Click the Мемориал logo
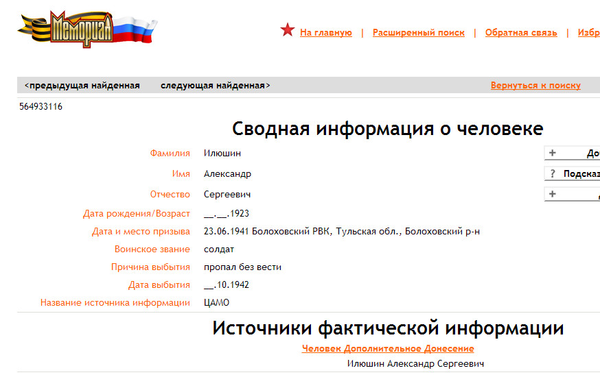The image size is (600, 377). point(87,29)
